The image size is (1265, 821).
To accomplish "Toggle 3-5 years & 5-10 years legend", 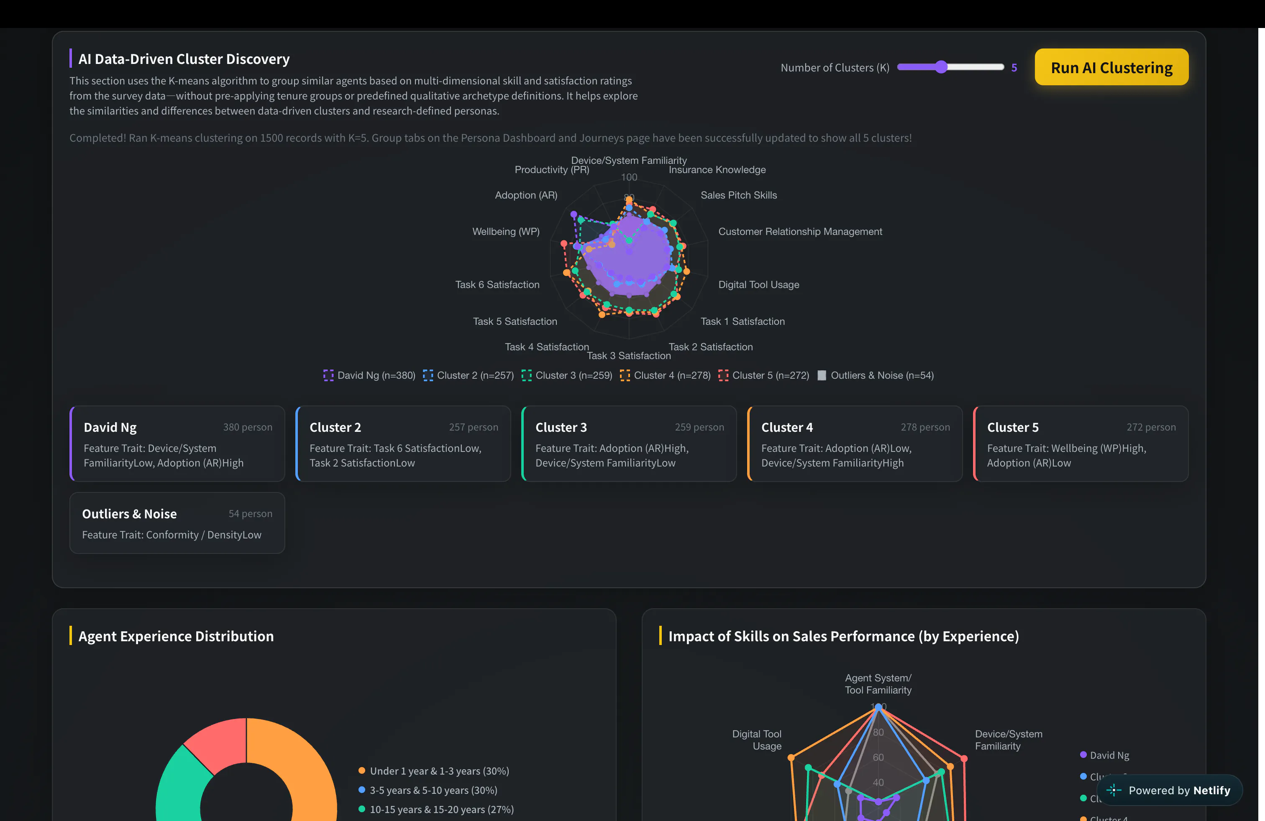I will (x=428, y=790).
